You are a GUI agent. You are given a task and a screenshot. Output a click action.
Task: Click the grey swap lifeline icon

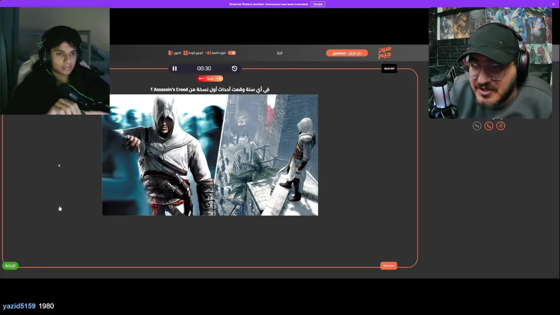click(x=477, y=126)
